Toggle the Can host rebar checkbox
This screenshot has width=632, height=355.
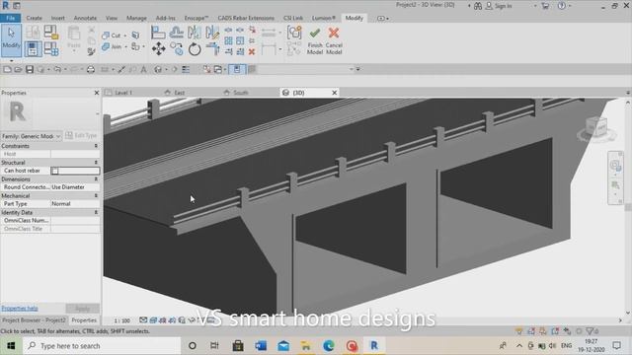point(55,171)
